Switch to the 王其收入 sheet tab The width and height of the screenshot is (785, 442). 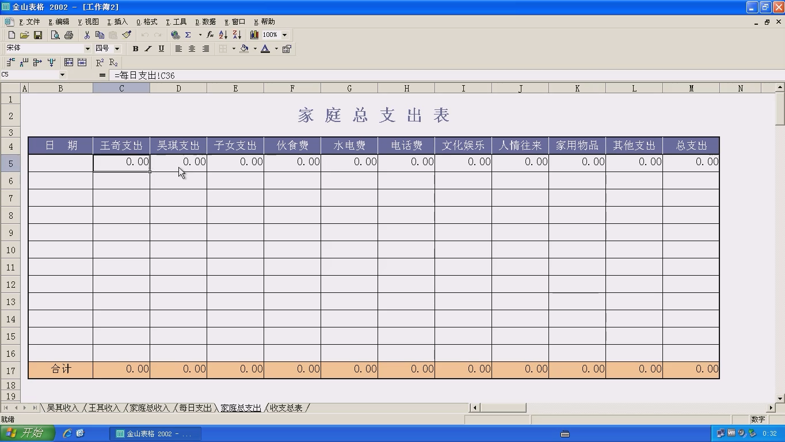104,408
